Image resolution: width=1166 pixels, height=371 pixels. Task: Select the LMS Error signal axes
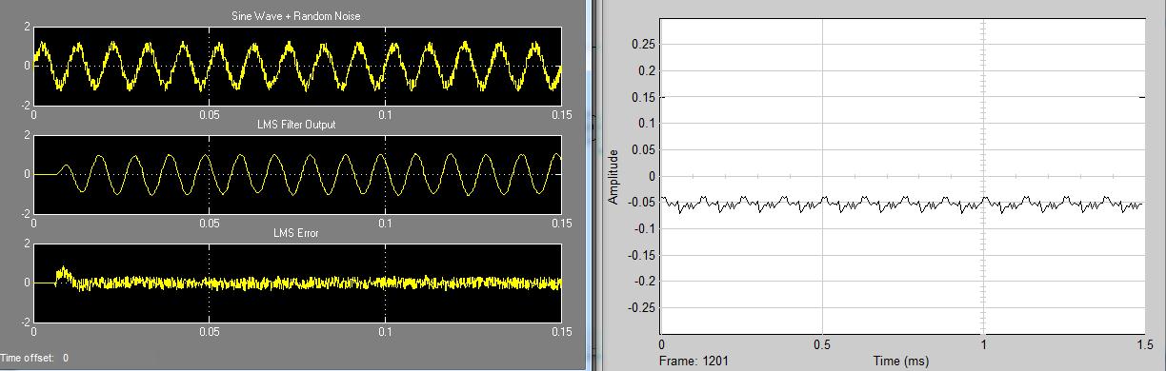[297, 283]
